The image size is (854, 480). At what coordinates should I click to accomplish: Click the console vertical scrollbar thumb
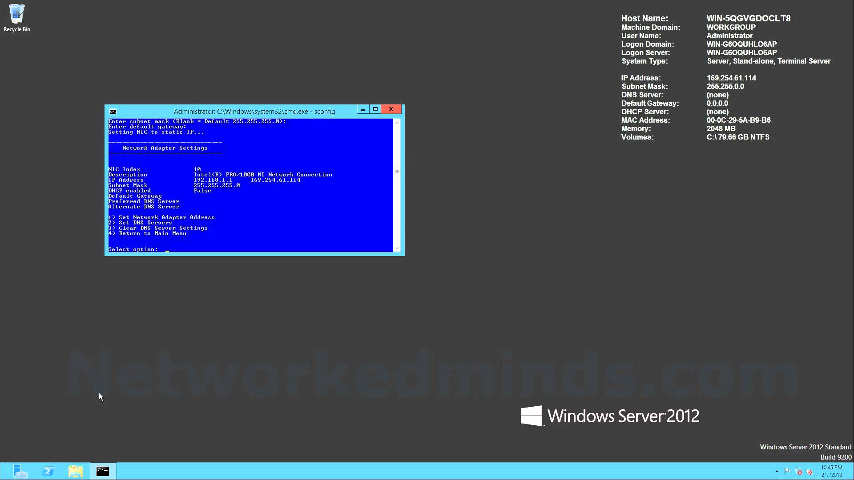(x=397, y=172)
